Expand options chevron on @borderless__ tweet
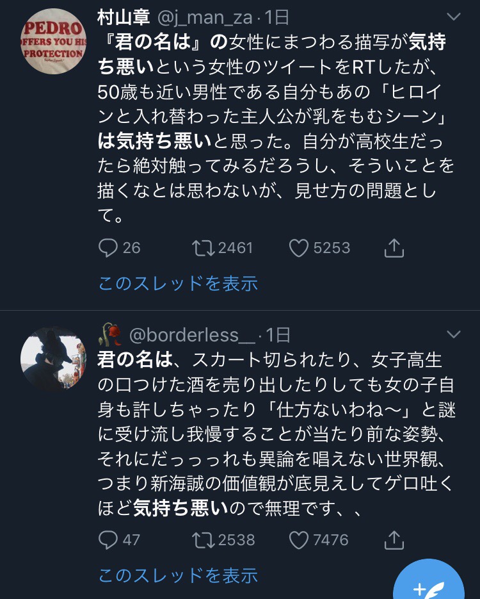The image size is (480, 599). click(x=454, y=334)
